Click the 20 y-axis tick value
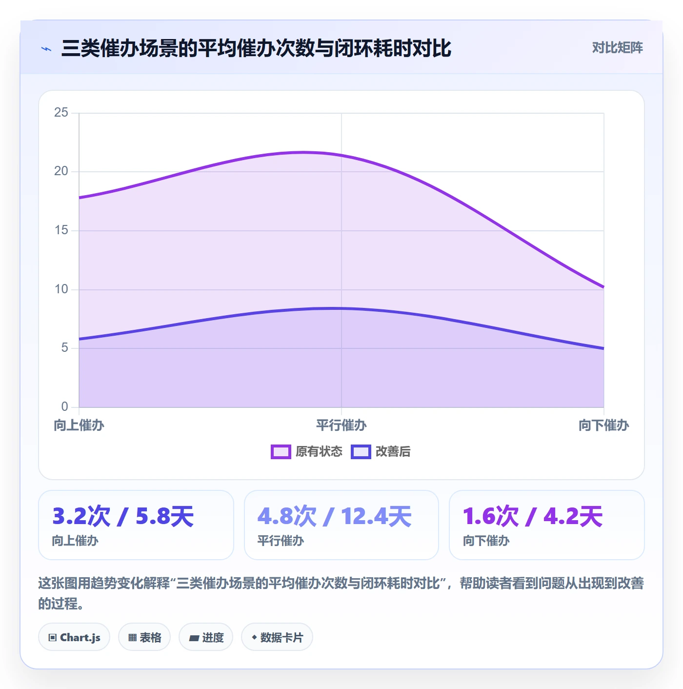Image resolution: width=683 pixels, height=689 pixels. pos(61,171)
